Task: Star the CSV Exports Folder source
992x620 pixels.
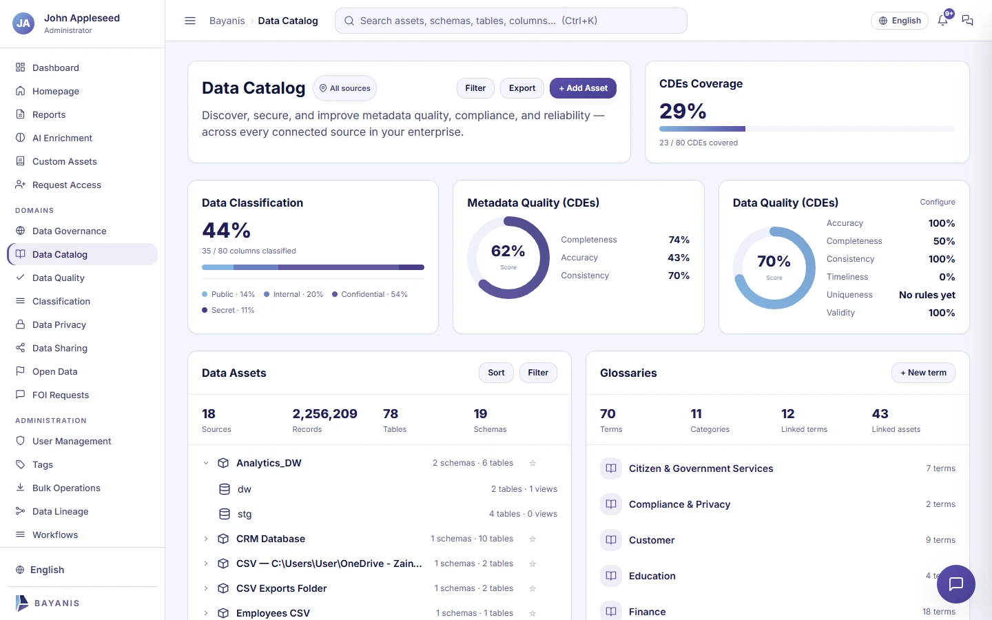Action: pos(533,588)
